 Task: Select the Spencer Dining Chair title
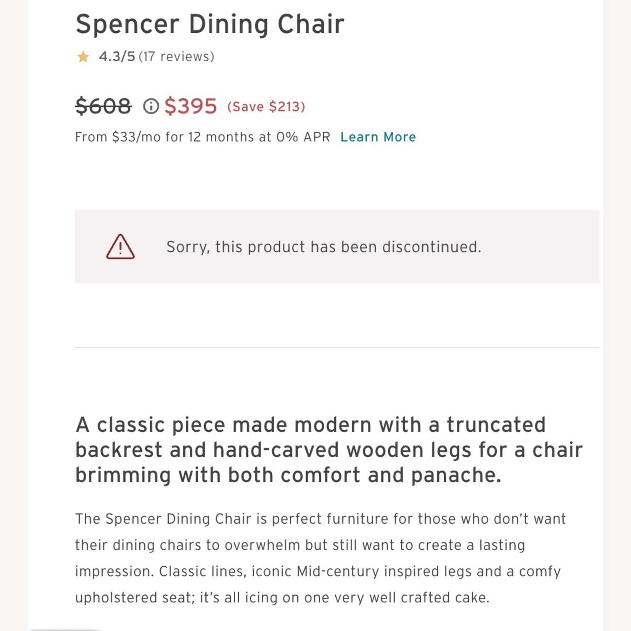pos(209,24)
